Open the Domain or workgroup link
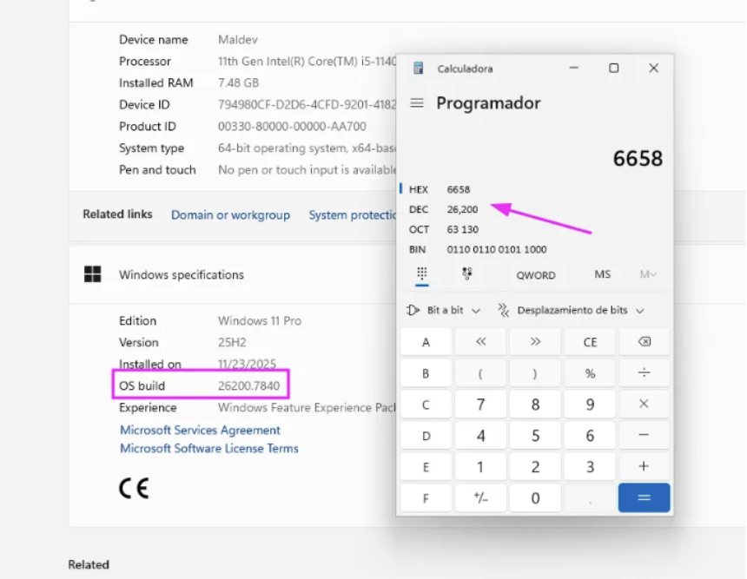This screenshot has height=579, width=747. (230, 214)
